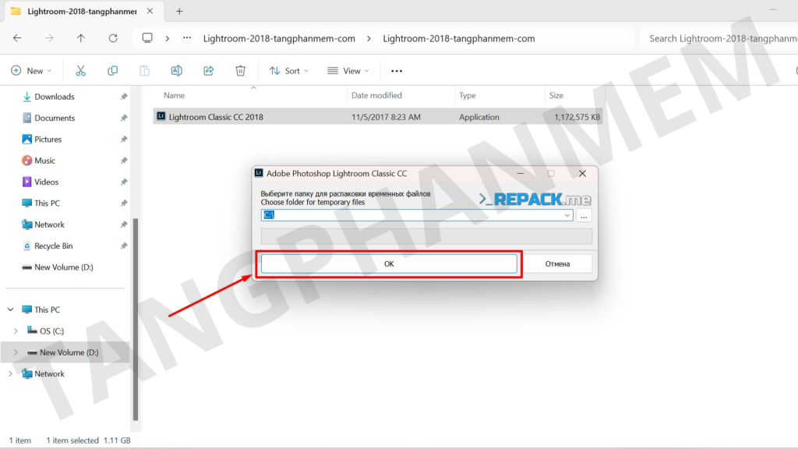Viewport: 798px width, 449px height.
Task: Unpin Downloads from Quick access
Action: tap(124, 96)
